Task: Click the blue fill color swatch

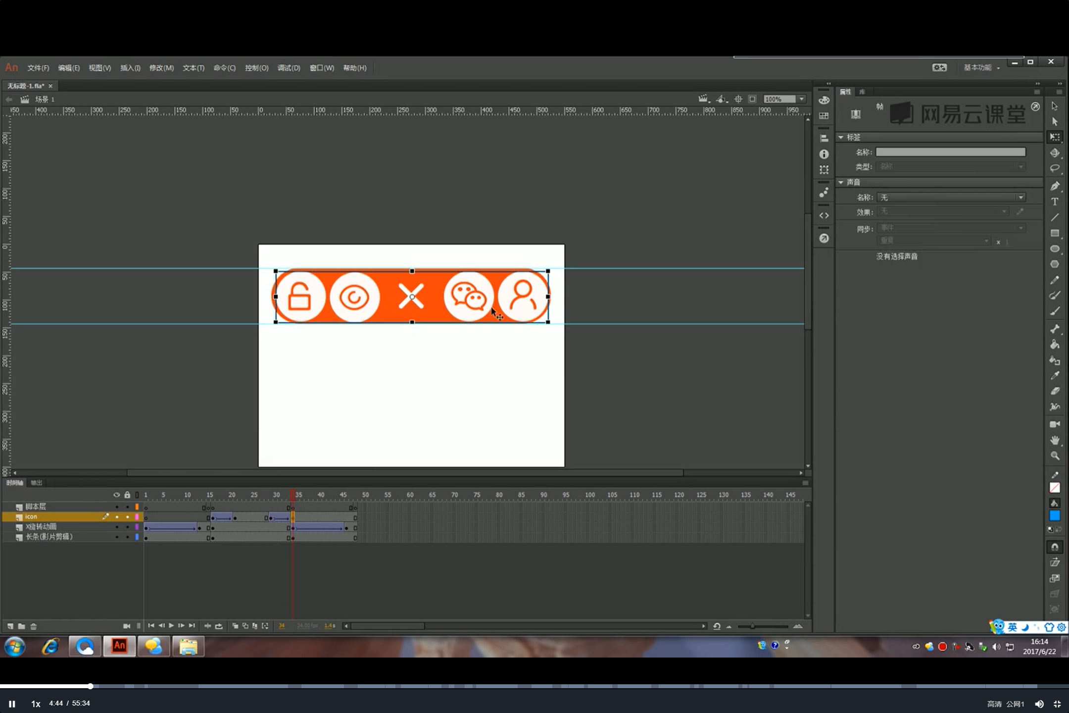Action: [x=1055, y=516]
